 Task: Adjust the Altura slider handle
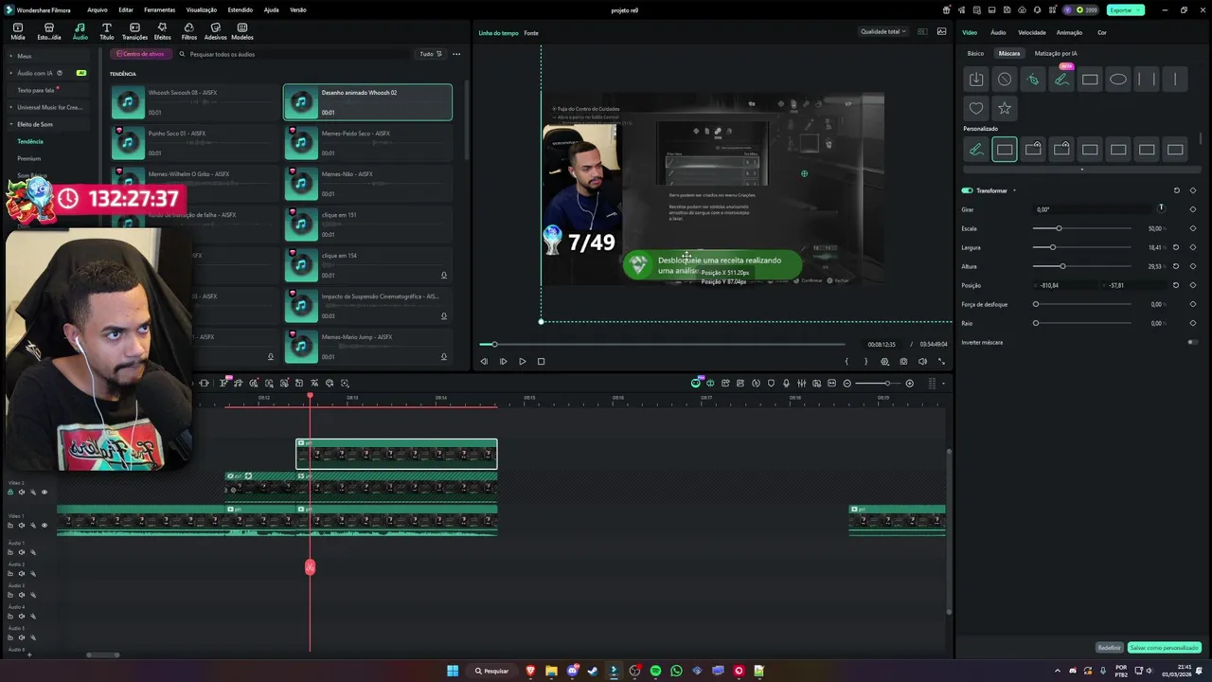pyautogui.click(x=1062, y=266)
